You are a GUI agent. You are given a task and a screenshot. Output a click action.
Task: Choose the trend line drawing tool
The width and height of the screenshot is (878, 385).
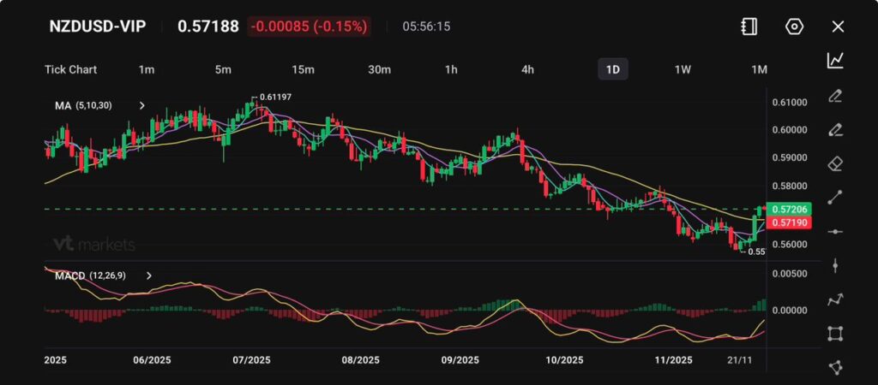[835, 197]
